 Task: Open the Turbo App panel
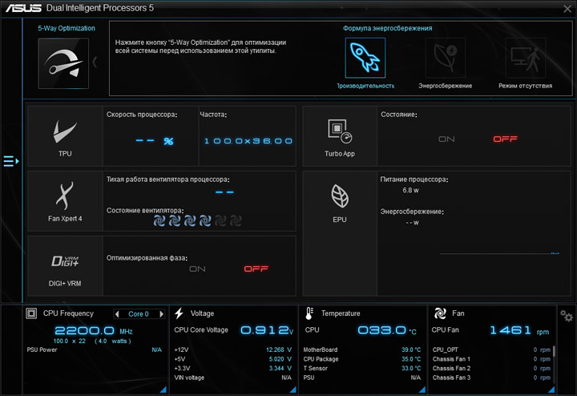340,136
